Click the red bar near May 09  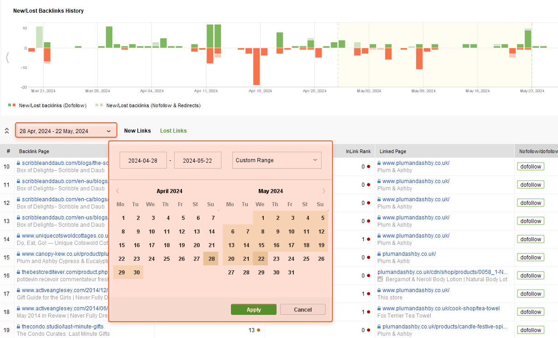419,59
